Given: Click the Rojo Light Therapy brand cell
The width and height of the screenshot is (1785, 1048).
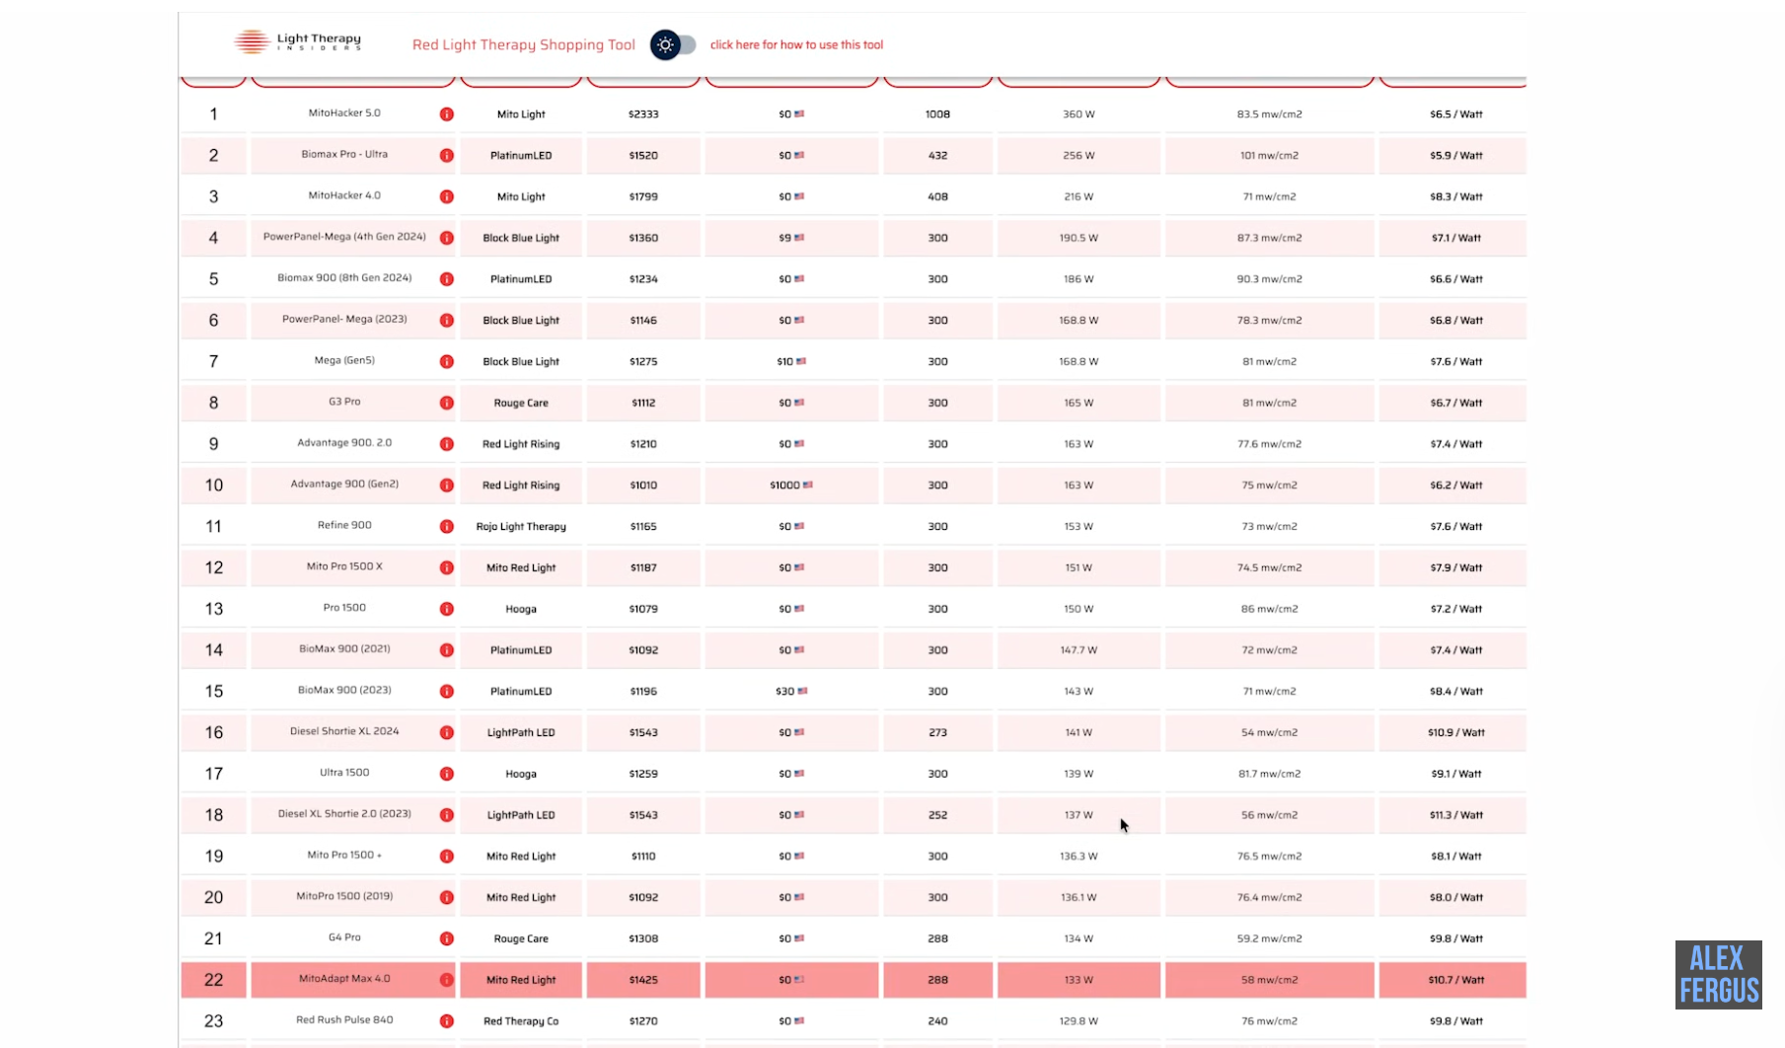Looking at the screenshot, I should click(x=521, y=527).
